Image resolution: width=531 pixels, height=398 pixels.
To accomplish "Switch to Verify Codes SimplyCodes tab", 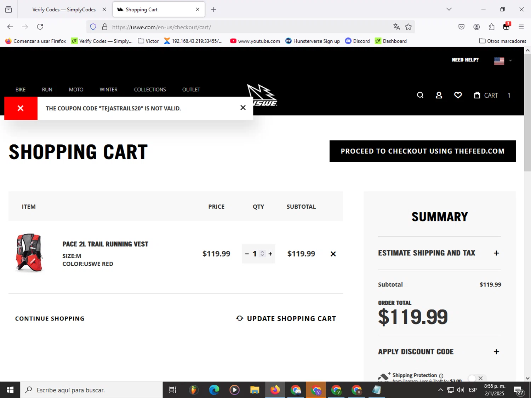I will [64, 10].
